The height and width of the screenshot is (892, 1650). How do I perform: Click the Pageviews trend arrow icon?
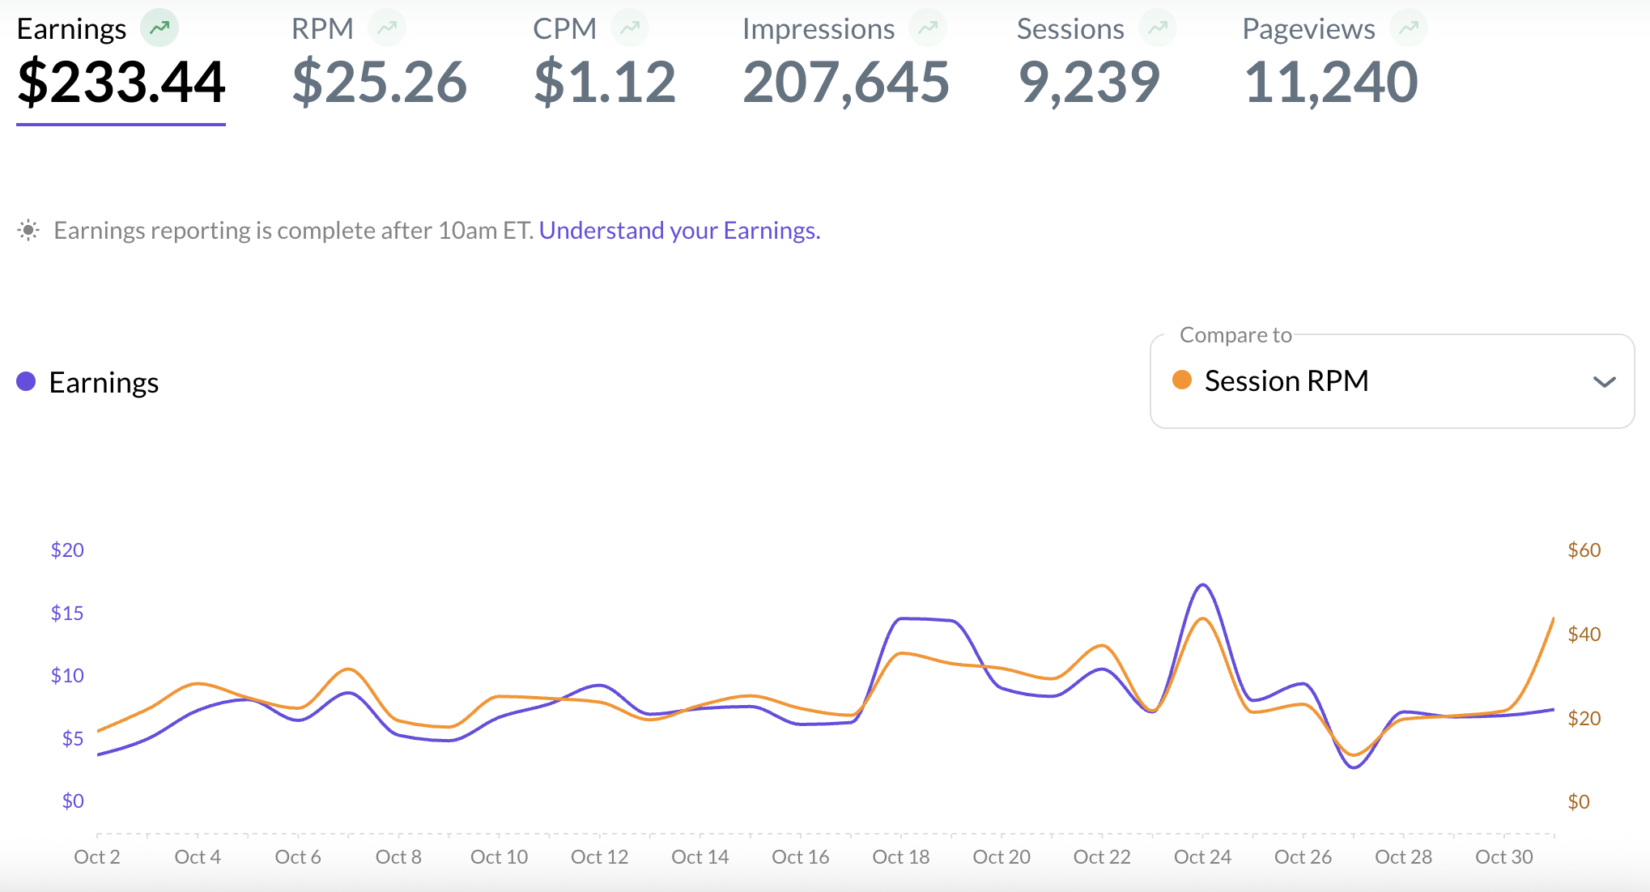[1409, 28]
